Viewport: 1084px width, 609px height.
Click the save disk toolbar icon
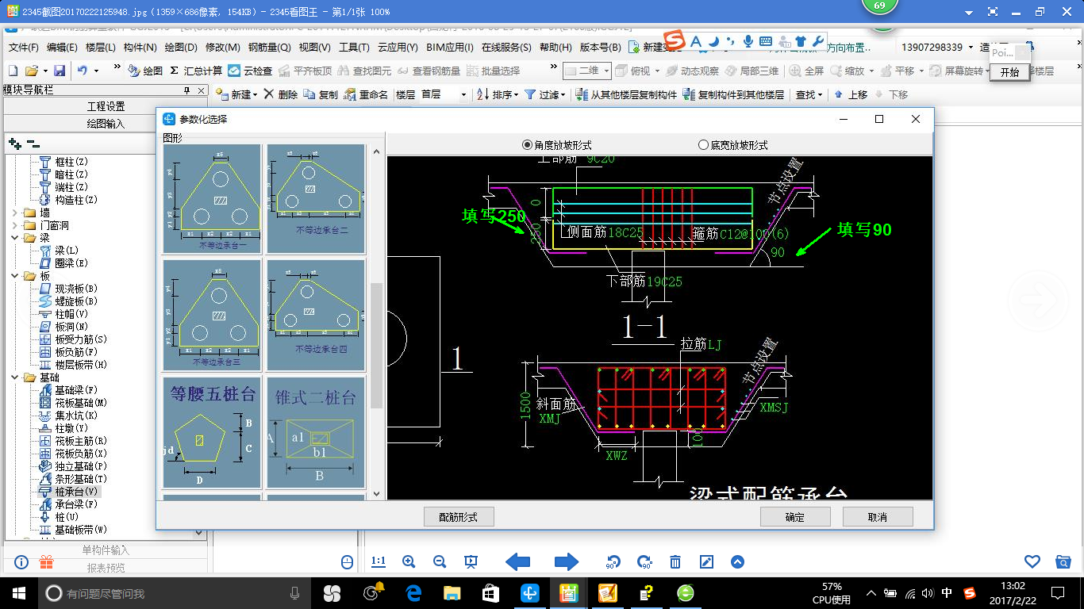coord(60,71)
